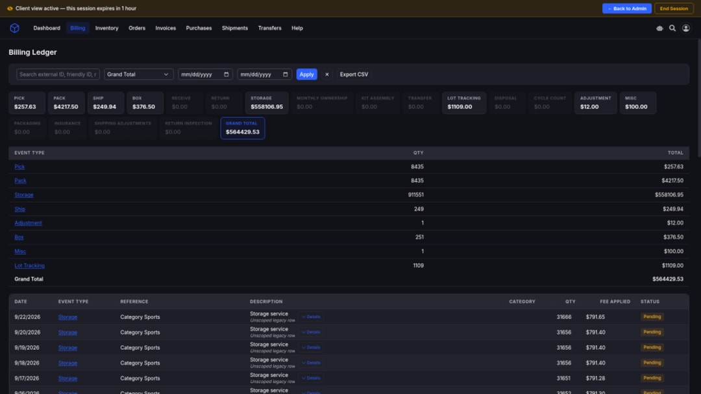Expand Details for the 9/17/2026 row
This screenshot has height=394, width=701.
[311, 378]
